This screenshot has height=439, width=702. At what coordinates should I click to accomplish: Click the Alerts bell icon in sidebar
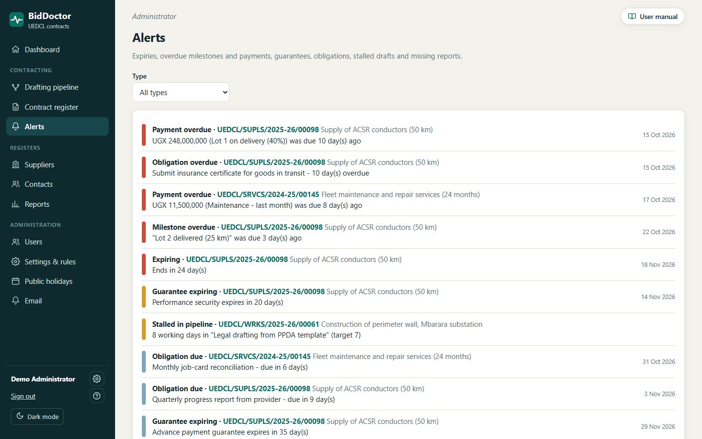(x=16, y=126)
